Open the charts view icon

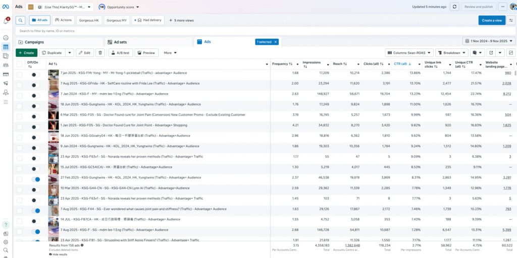[x=510, y=52]
